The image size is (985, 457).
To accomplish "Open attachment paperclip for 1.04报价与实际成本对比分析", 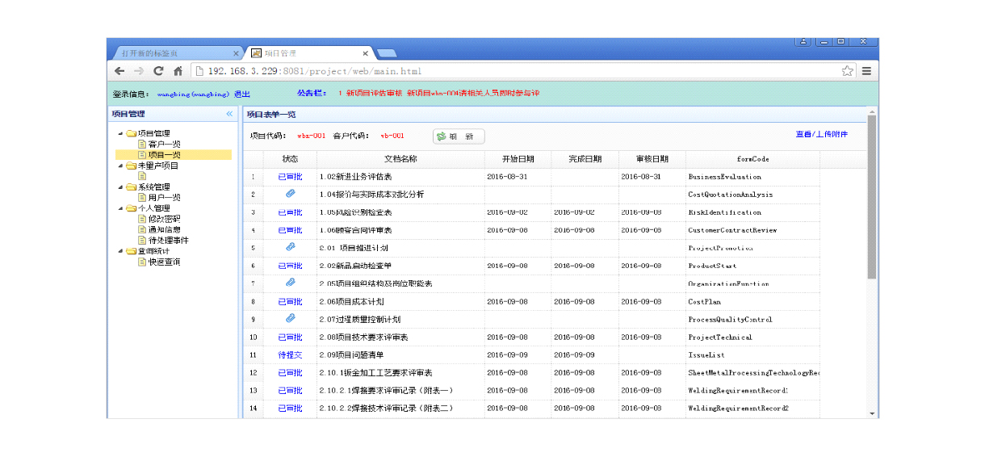I will [x=291, y=194].
